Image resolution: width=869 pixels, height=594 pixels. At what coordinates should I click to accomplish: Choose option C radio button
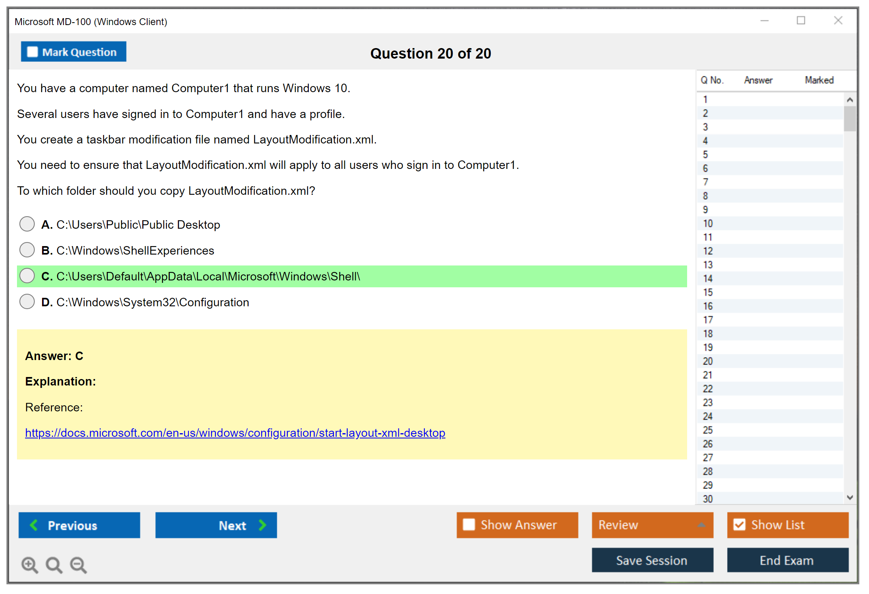[x=27, y=276]
